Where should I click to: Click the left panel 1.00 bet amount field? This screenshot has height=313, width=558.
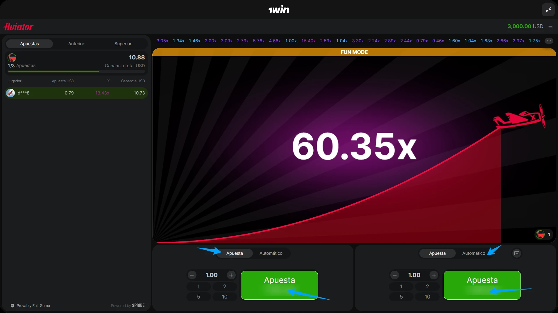coord(212,275)
